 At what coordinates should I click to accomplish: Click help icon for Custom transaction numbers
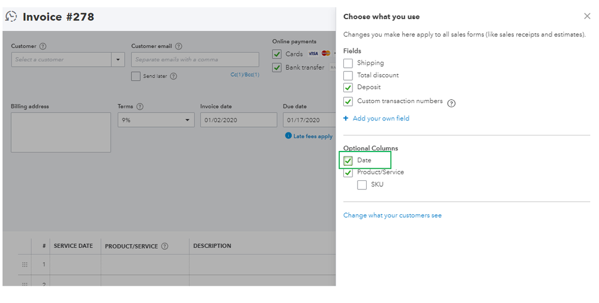tap(451, 103)
